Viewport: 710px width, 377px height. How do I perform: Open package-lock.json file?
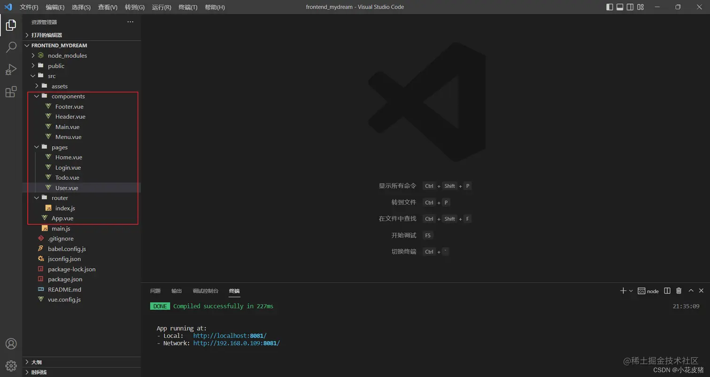(82, 269)
